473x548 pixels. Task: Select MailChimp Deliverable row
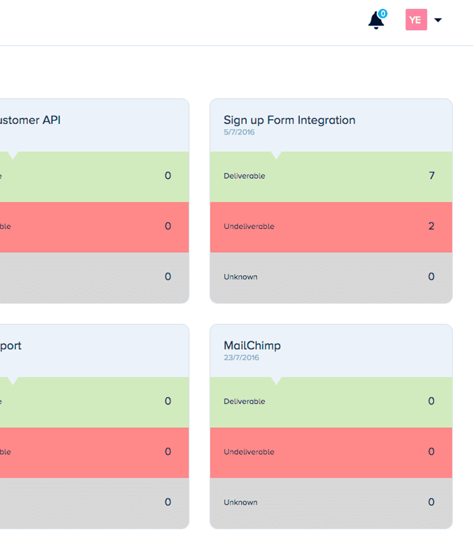pyautogui.click(x=331, y=402)
